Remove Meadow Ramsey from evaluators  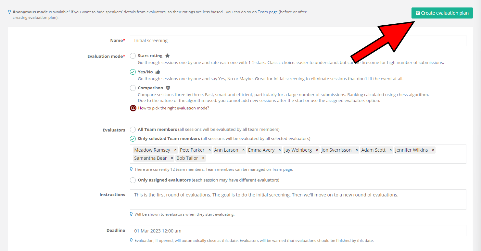pyautogui.click(x=175, y=150)
